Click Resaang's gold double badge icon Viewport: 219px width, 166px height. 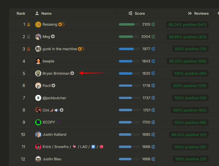tap(61, 24)
